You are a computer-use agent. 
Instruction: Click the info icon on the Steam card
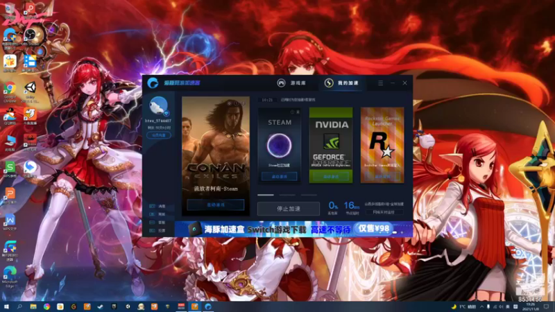[292, 112]
